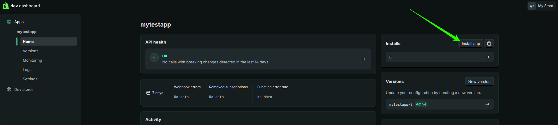The image size is (558, 125).
Task: Click the New version button
Action: point(479,81)
